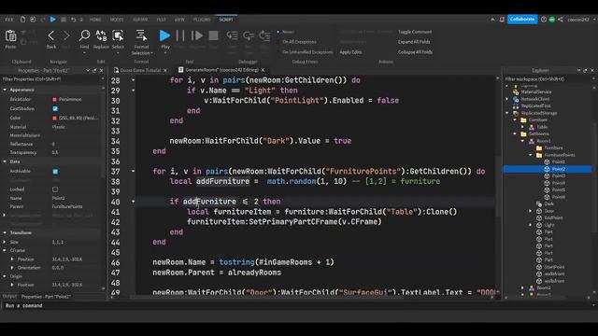Open the username account dropdown arrow

tap(593, 20)
